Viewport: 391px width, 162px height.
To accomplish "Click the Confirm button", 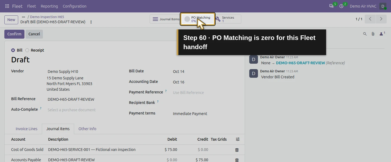I will tap(14, 34).
